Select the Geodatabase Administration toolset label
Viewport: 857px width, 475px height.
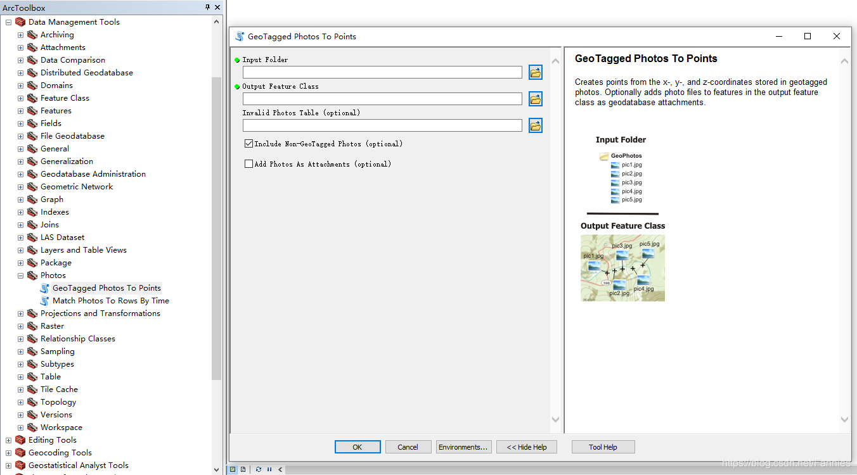point(93,174)
